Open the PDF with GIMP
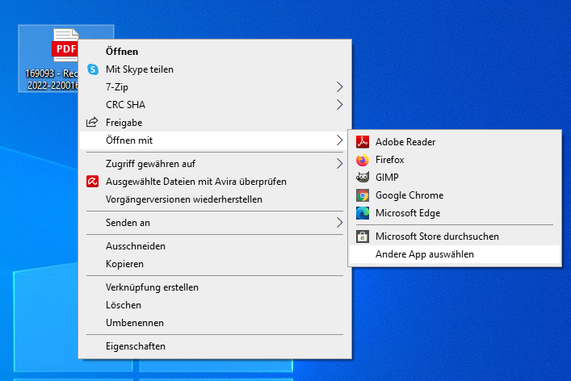This screenshot has height=381, width=571. pyautogui.click(x=455, y=178)
